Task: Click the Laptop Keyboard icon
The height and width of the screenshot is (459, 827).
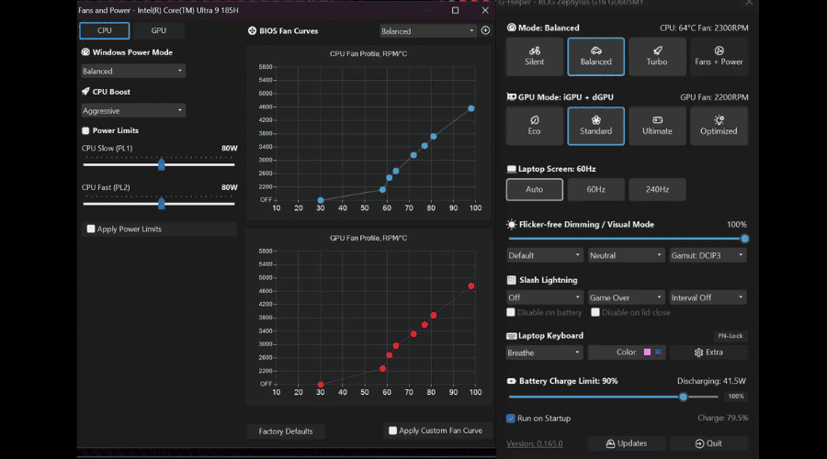Action: click(x=511, y=336)
